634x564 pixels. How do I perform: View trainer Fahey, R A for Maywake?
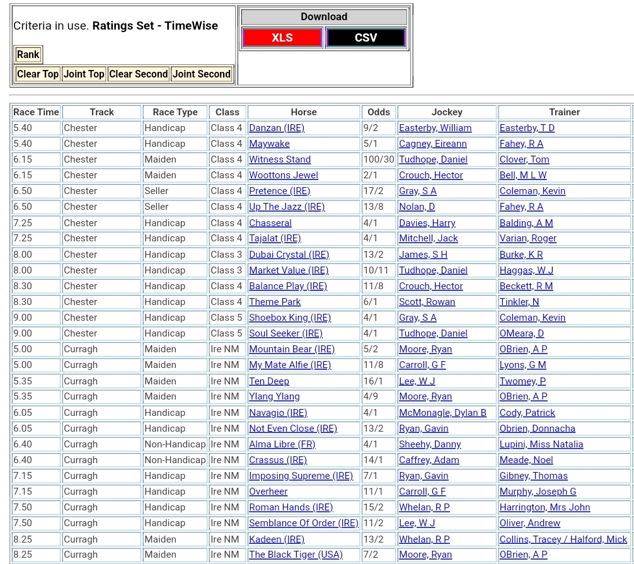[x=521, y=144]
